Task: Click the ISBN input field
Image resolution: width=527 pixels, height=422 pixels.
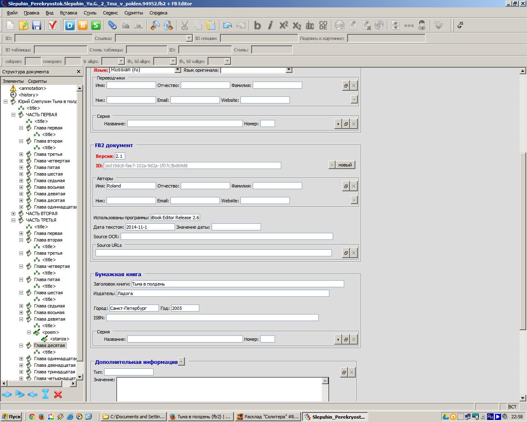Action: click(212, 318)
